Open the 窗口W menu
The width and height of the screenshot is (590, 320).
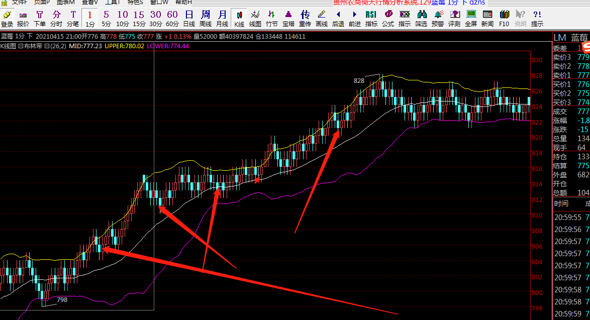click(x=159, y=2)
